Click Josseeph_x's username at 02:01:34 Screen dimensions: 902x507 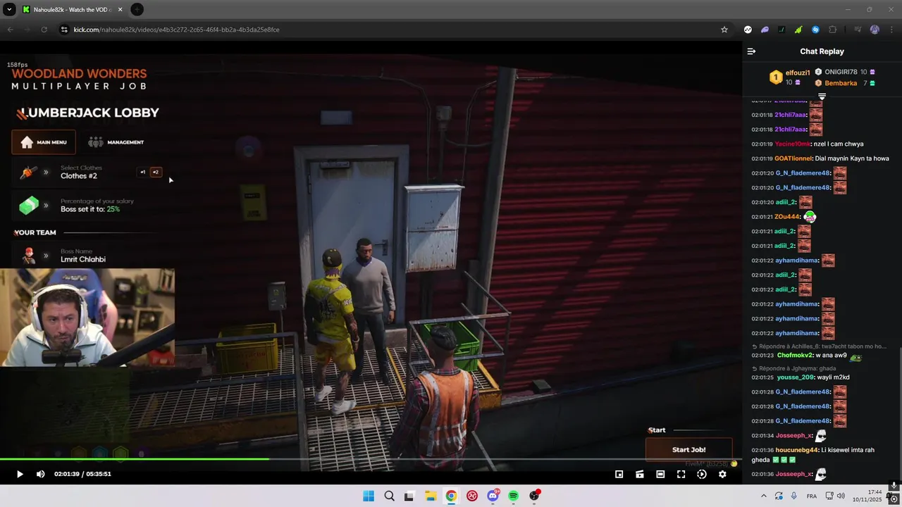[x=794, y=436]
